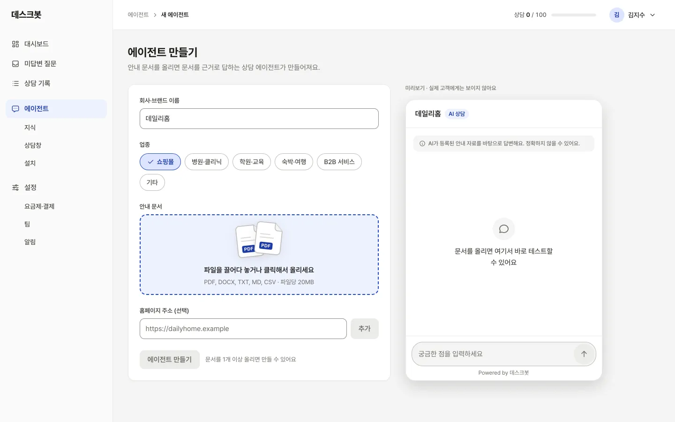Select the 학원·교육 industry chip
This screenshot has height=422, width=675.
[252, 162]
